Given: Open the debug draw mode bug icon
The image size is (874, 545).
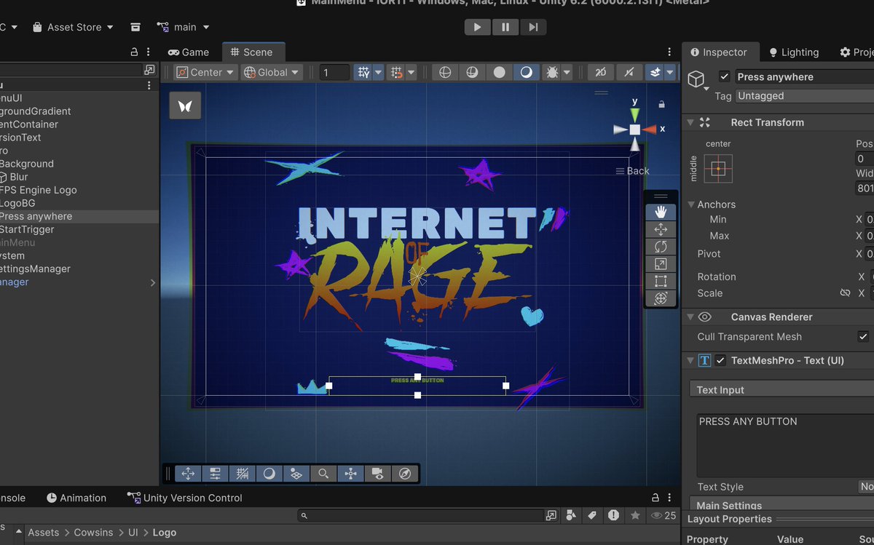Looking at the screenshot, I should (x=551, y=72).
